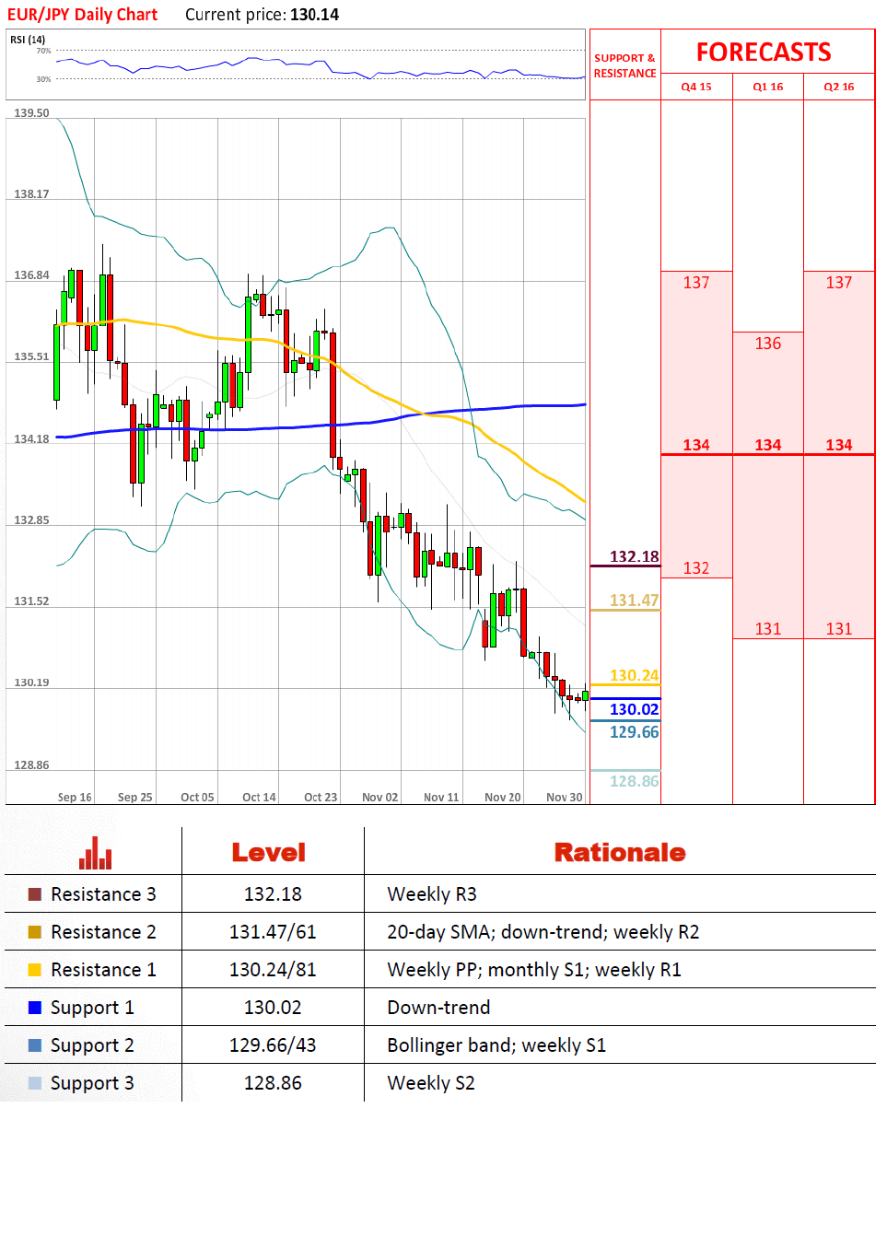Image resolution: width=887 pixels, height=1260 pixels.
Task: Open the Q4 15 forecast column header
Action: (696, 87)
